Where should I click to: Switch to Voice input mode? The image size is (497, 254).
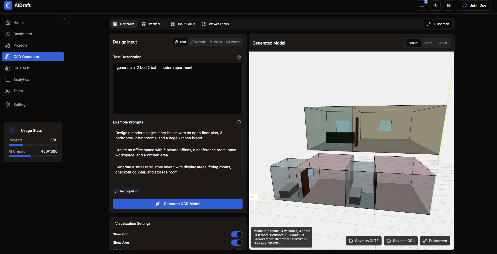tap(216, 42)
